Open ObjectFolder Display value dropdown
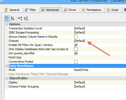 point(100,82)
